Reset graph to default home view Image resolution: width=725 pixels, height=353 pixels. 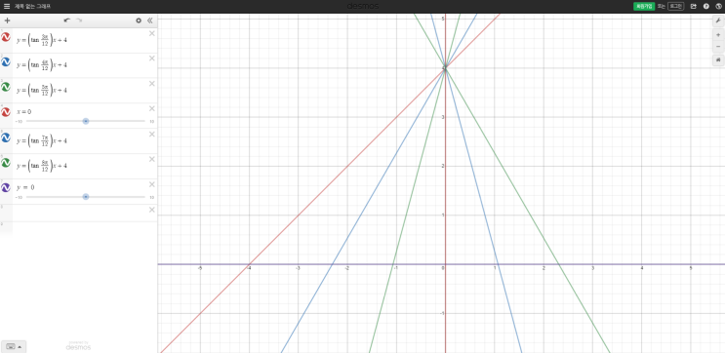coord(718,59)
